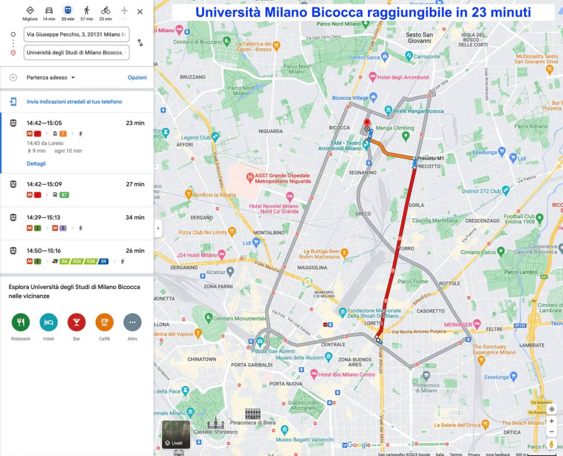
Task: Search nearby Caffè
Action: (x=105, y=322)
